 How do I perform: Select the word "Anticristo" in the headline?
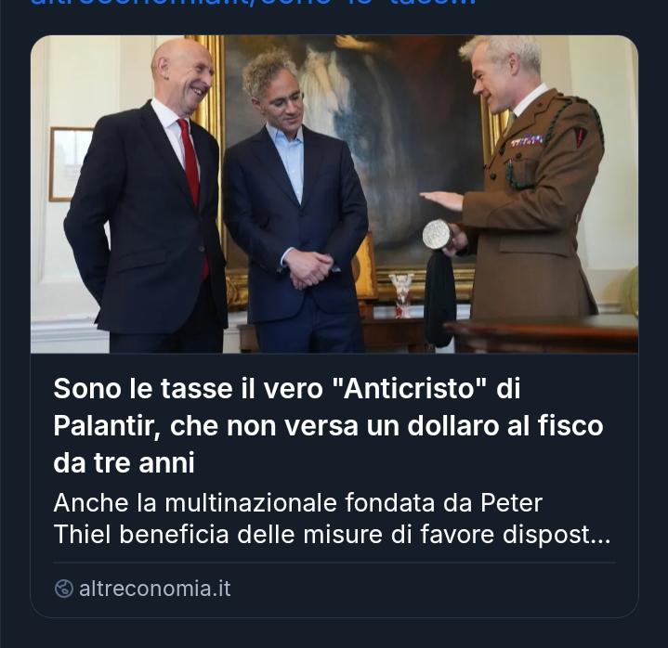[x=409, y=388]
